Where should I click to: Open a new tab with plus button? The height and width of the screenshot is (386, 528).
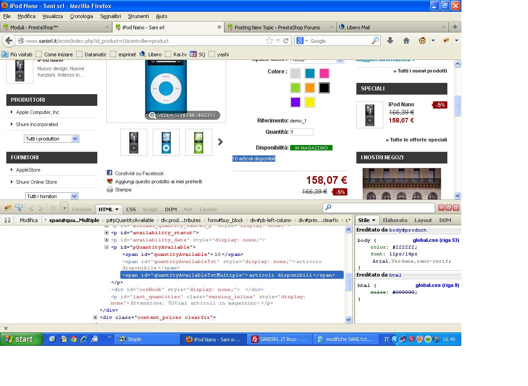[455, 27]
